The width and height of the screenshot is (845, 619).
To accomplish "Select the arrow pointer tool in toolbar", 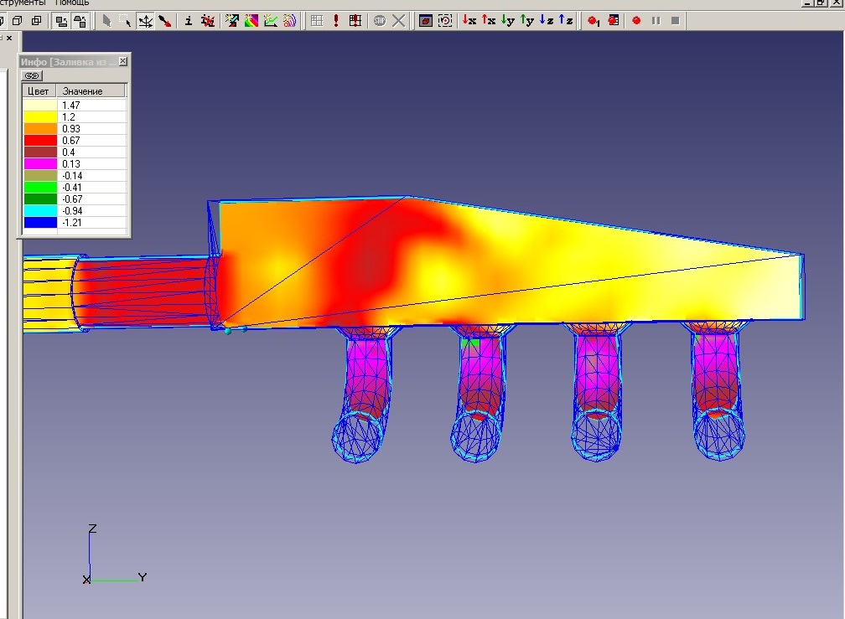I will [x=107, y=21].
